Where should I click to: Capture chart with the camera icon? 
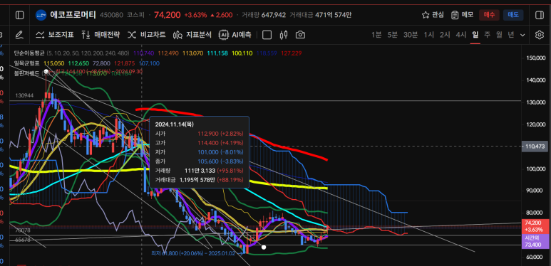pyautogui.click(x=300, y=35)
